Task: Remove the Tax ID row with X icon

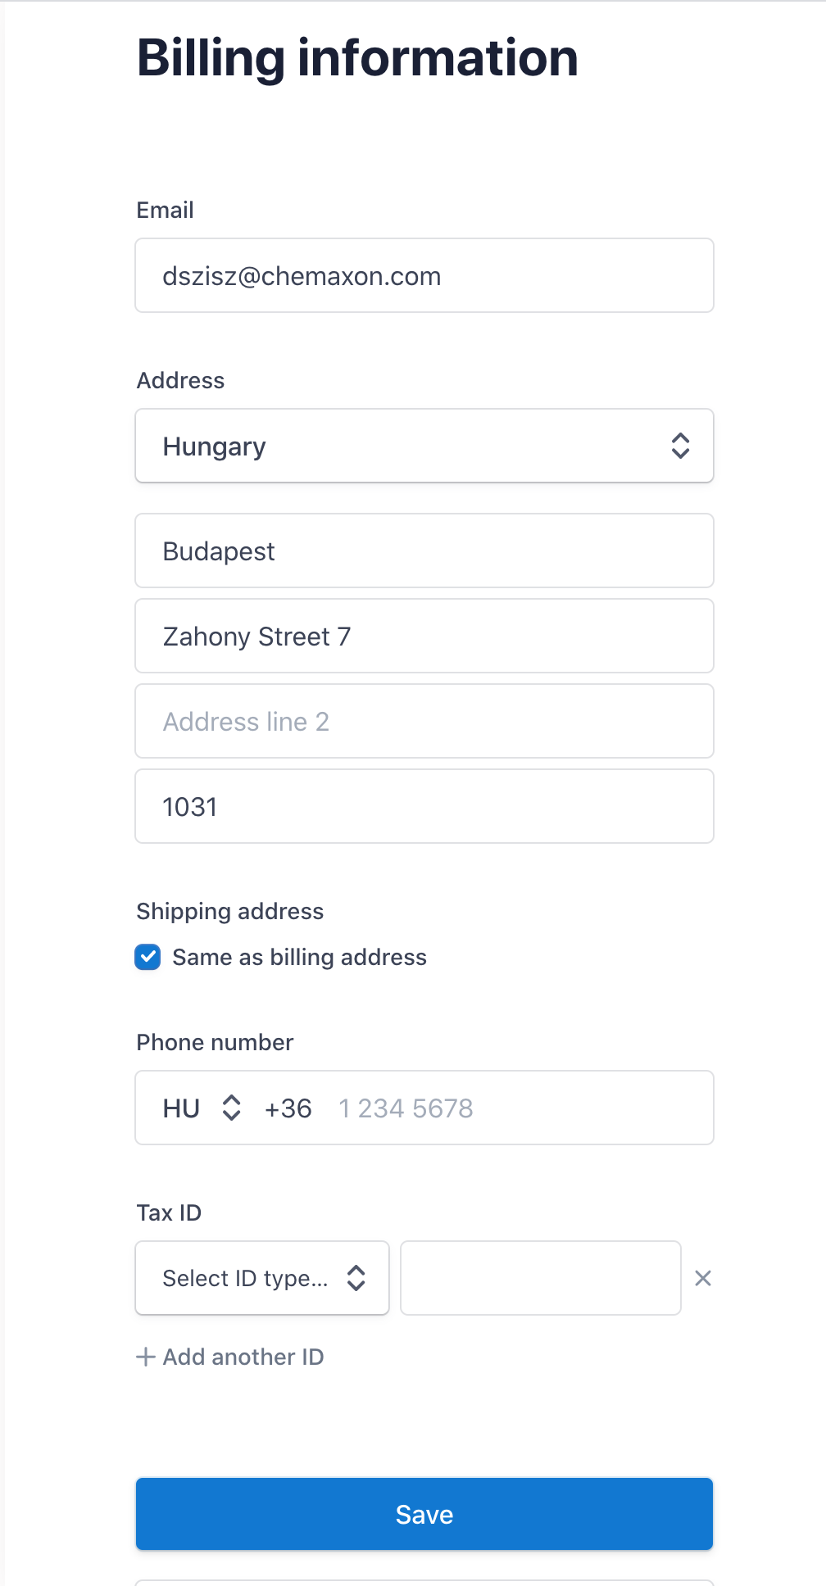Action: point(703,1278)
